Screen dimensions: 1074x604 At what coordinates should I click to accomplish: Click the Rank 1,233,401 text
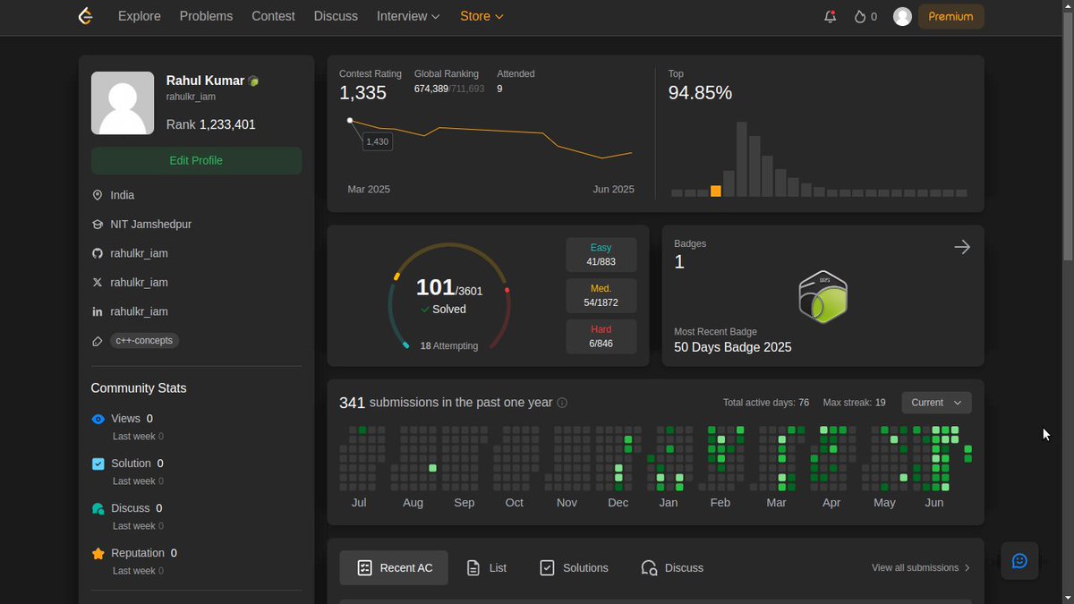click(211, 124)
